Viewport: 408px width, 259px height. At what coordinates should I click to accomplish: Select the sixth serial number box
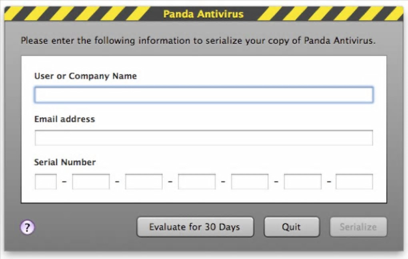pos(302,181)
